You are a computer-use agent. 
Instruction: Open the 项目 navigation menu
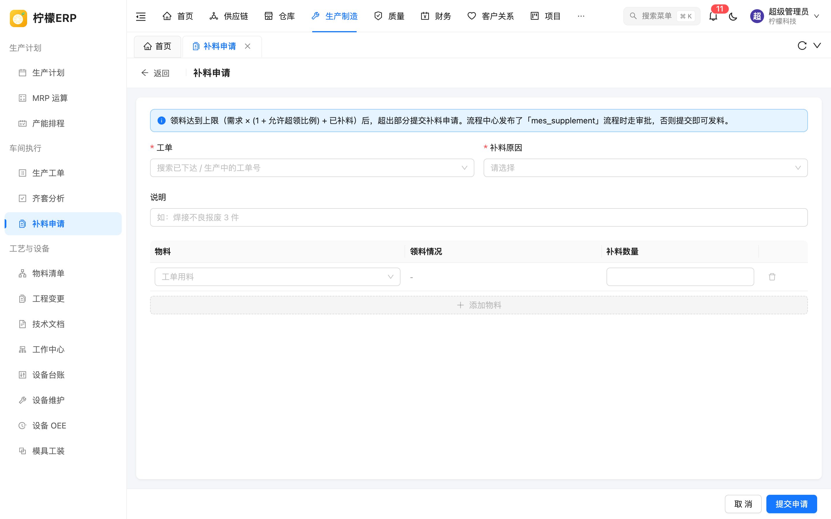[545, 16]
